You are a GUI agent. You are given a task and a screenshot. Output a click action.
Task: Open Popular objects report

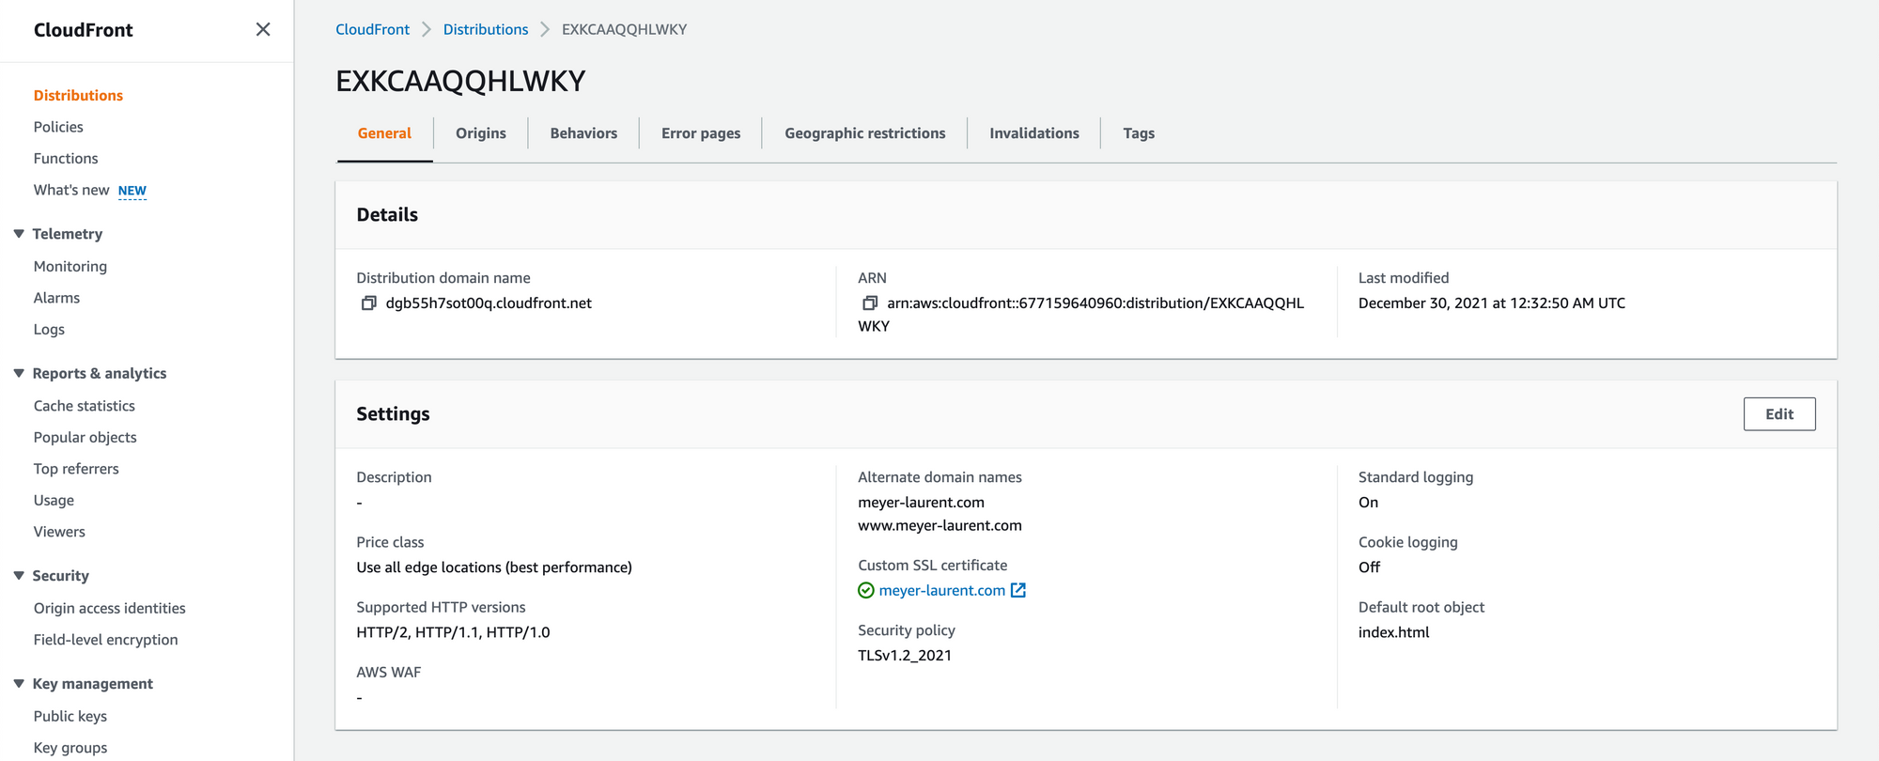pyautogui.click(x=85, y=437)
